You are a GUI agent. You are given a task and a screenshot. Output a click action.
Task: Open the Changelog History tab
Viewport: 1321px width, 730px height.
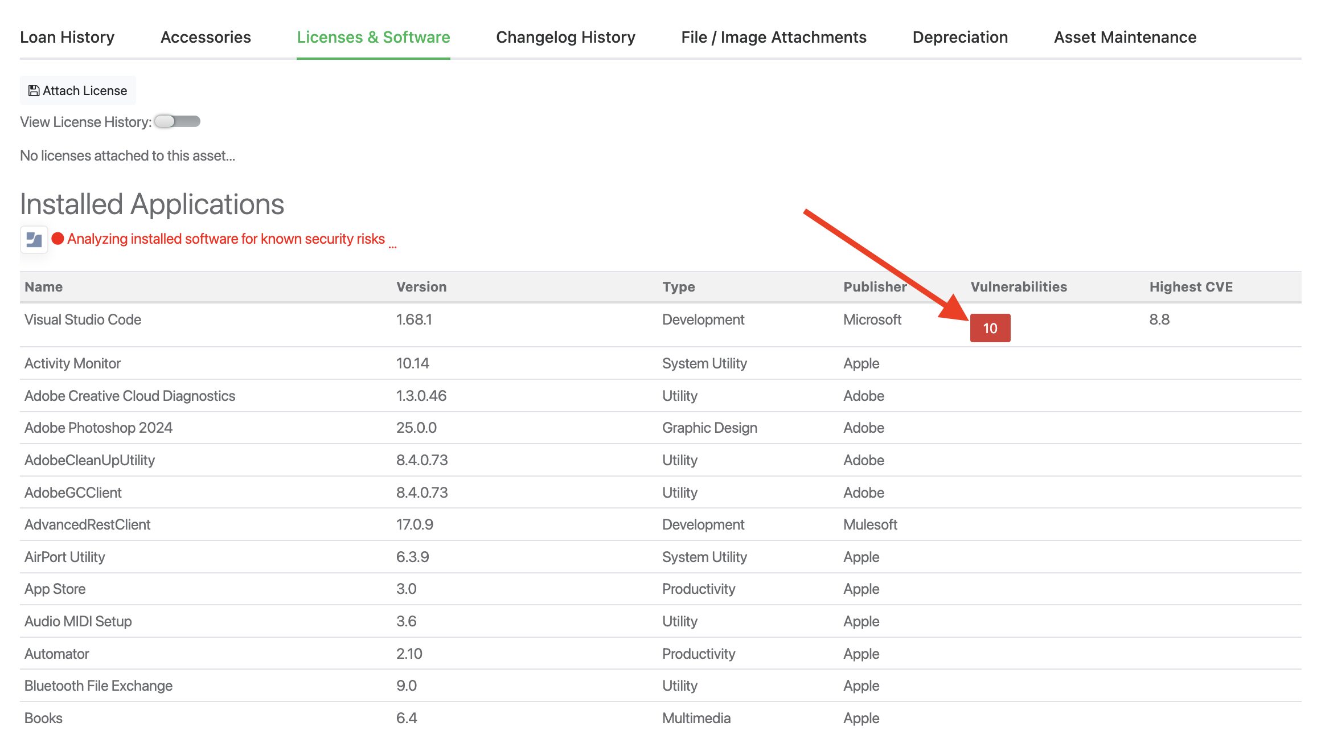click(565, 37)
